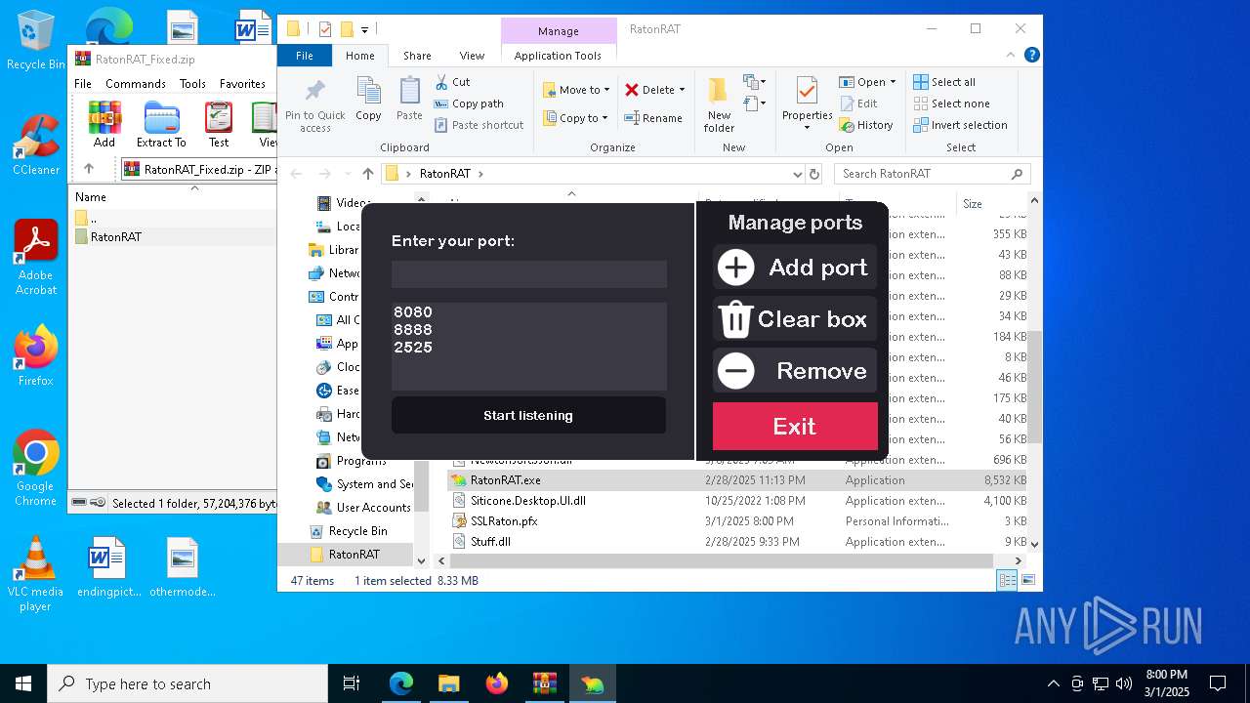Select SSLRaton.pfx file

pyautogui.click(x=737, y=521)
